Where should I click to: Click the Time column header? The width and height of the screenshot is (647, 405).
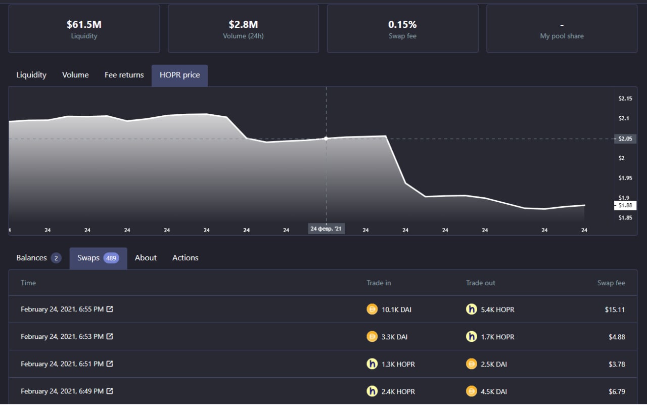pos(28,283)
